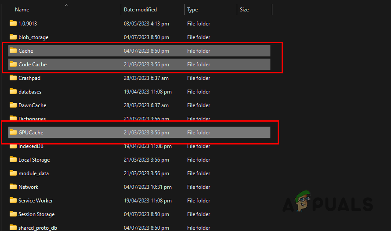Select the shared_proto_db folder name
The image size is (391, 231).
[38, 228]
